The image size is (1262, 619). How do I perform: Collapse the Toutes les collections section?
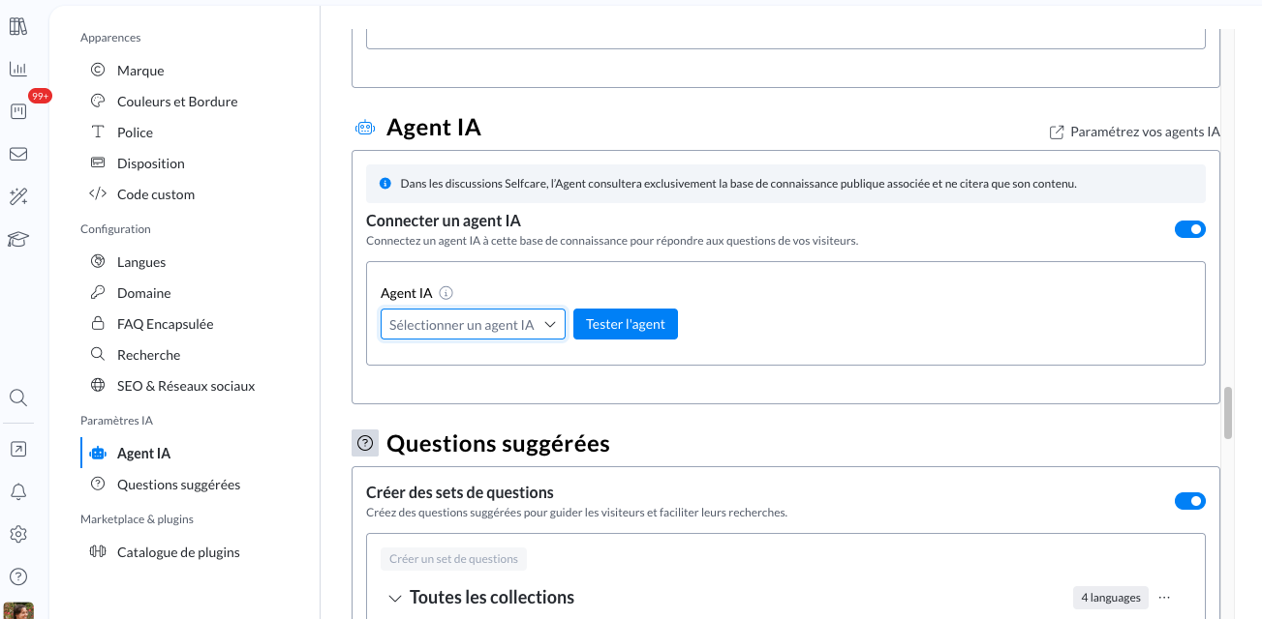click(x=395, y=598)
